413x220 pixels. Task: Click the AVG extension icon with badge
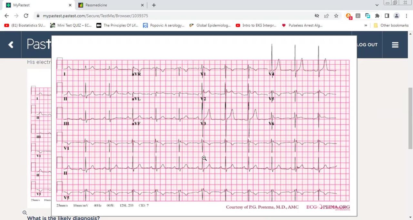(348, 15)
